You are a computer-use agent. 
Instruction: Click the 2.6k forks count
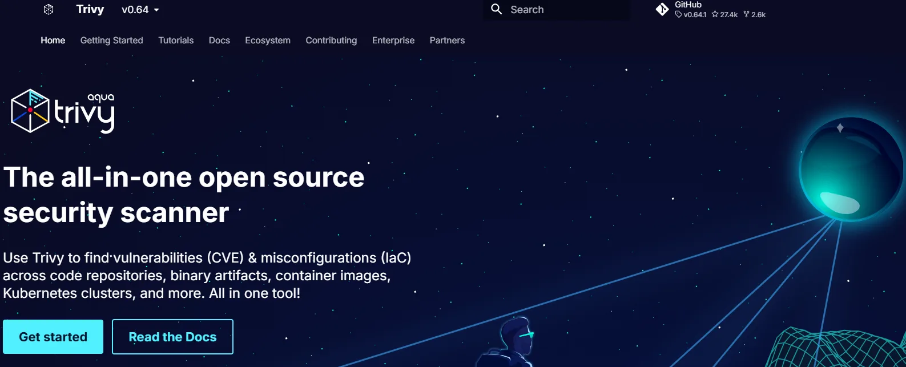click(x=754, y=15)
